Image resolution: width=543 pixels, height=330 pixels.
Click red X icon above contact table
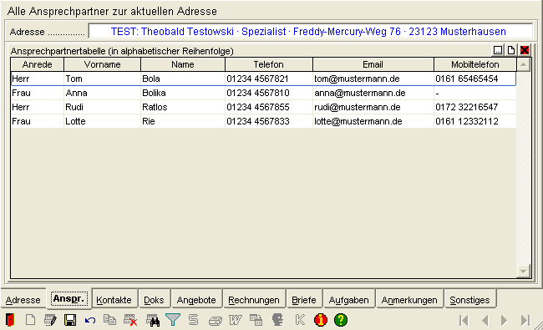pyautogui.click(x=525, y=50)
